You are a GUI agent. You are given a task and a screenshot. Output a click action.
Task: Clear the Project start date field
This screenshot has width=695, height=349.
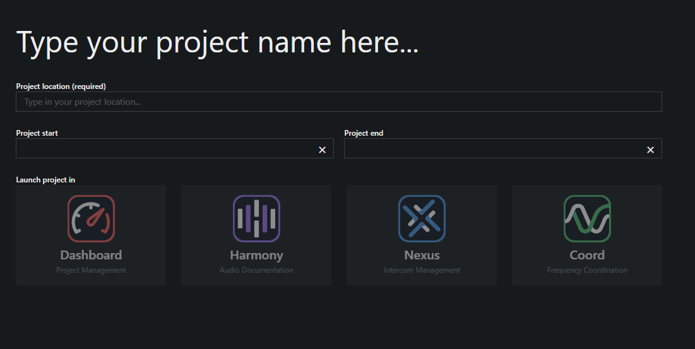coord(322,150)
